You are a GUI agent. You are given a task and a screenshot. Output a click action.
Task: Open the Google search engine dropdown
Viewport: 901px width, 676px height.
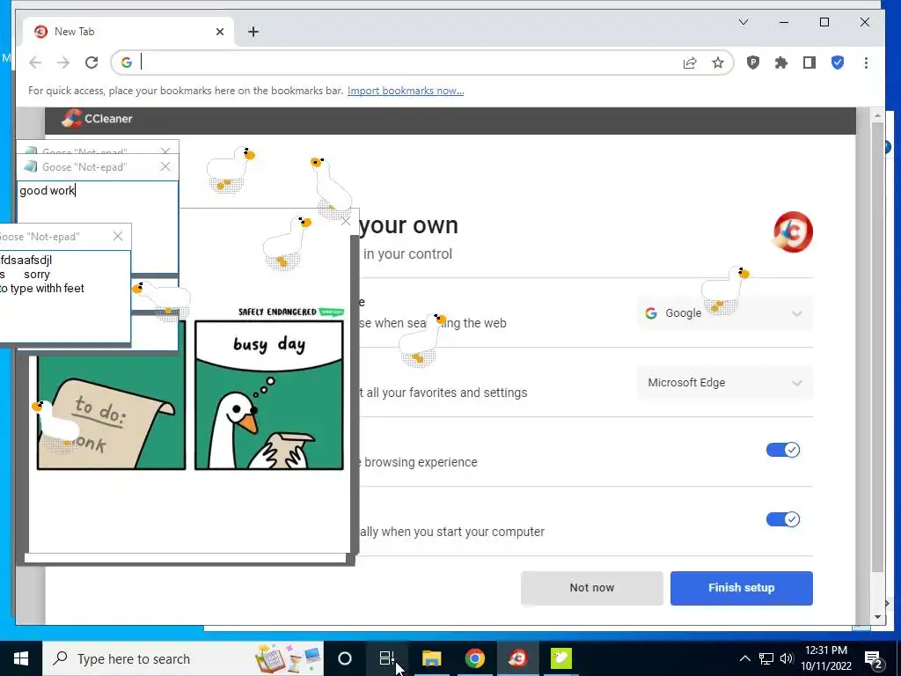725,313
